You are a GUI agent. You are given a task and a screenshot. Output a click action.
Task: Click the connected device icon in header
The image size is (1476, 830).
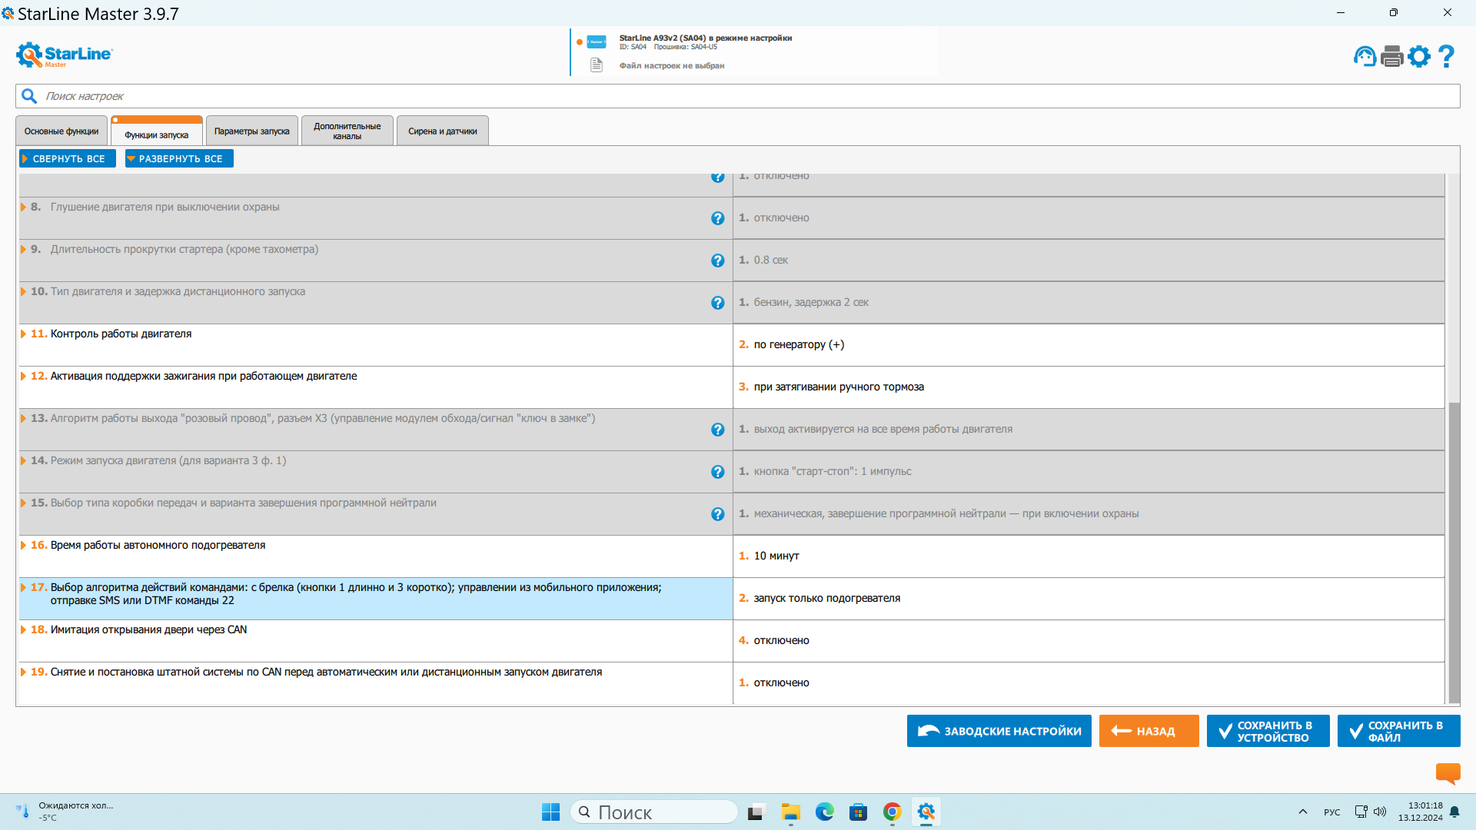(597, 42)
